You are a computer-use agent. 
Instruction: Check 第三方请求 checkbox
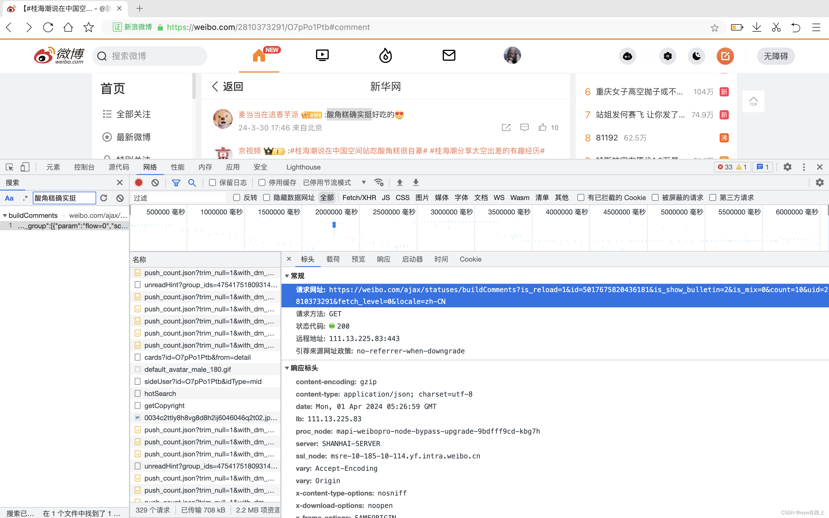(x=712, y=198)
